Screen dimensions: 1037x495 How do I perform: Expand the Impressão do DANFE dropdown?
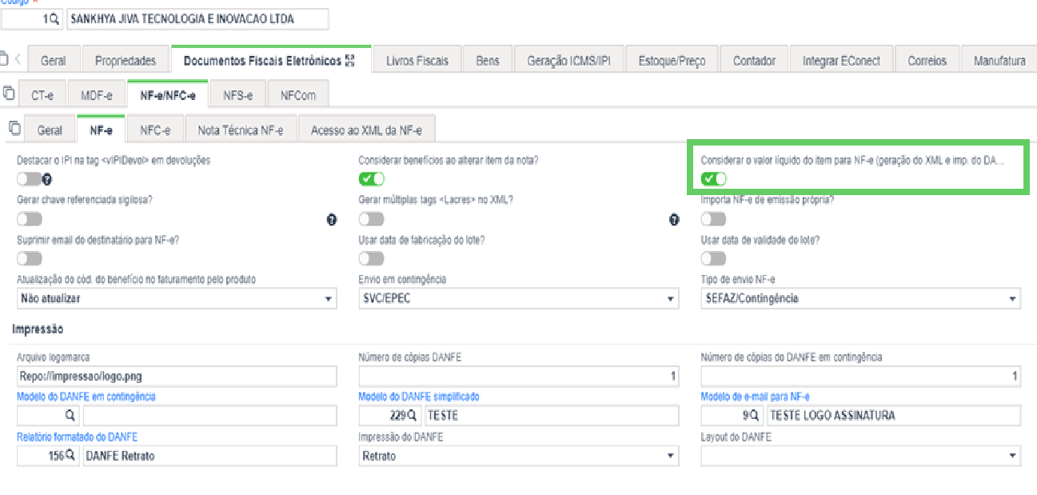pos(519,456)
